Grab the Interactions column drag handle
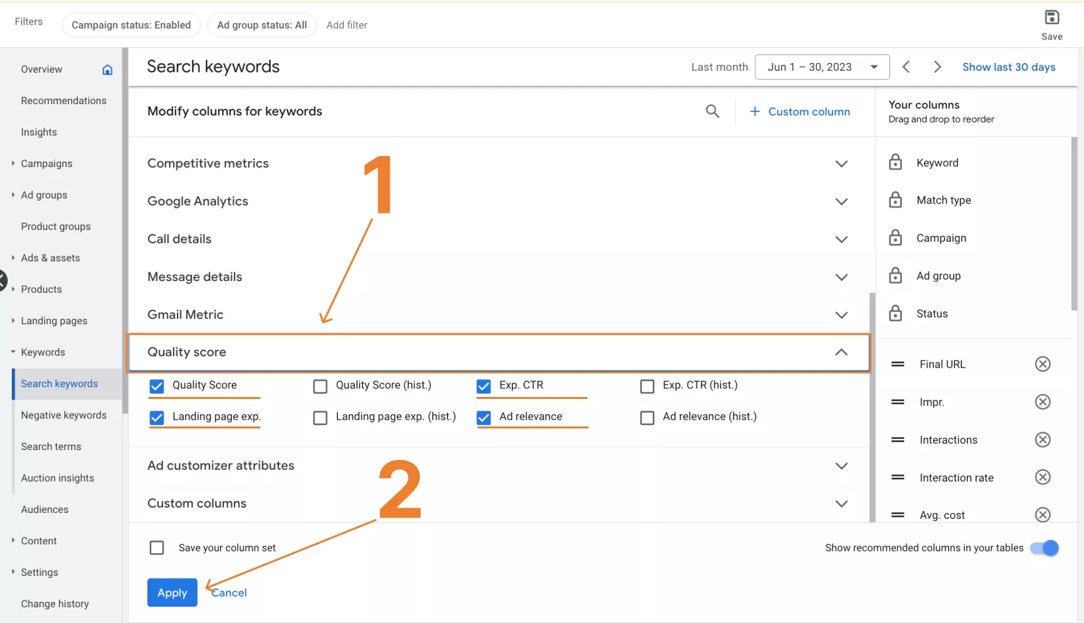 point(897,440)
